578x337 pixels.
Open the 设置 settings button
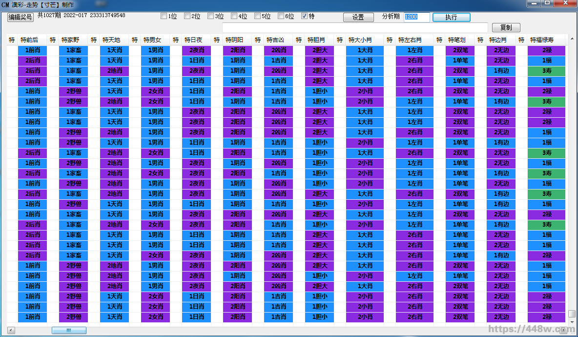[x=358, y=17]
